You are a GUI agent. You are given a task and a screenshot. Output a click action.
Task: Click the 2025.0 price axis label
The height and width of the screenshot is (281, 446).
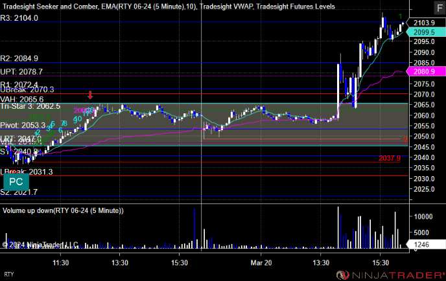pyautogui.click(x=424, y=189)
